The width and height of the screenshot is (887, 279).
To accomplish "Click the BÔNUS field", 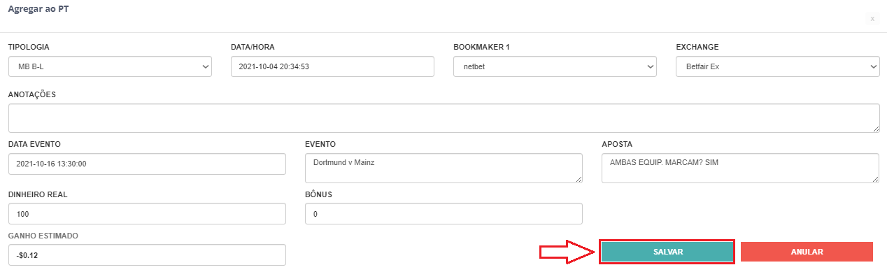I will click(443, 213).
